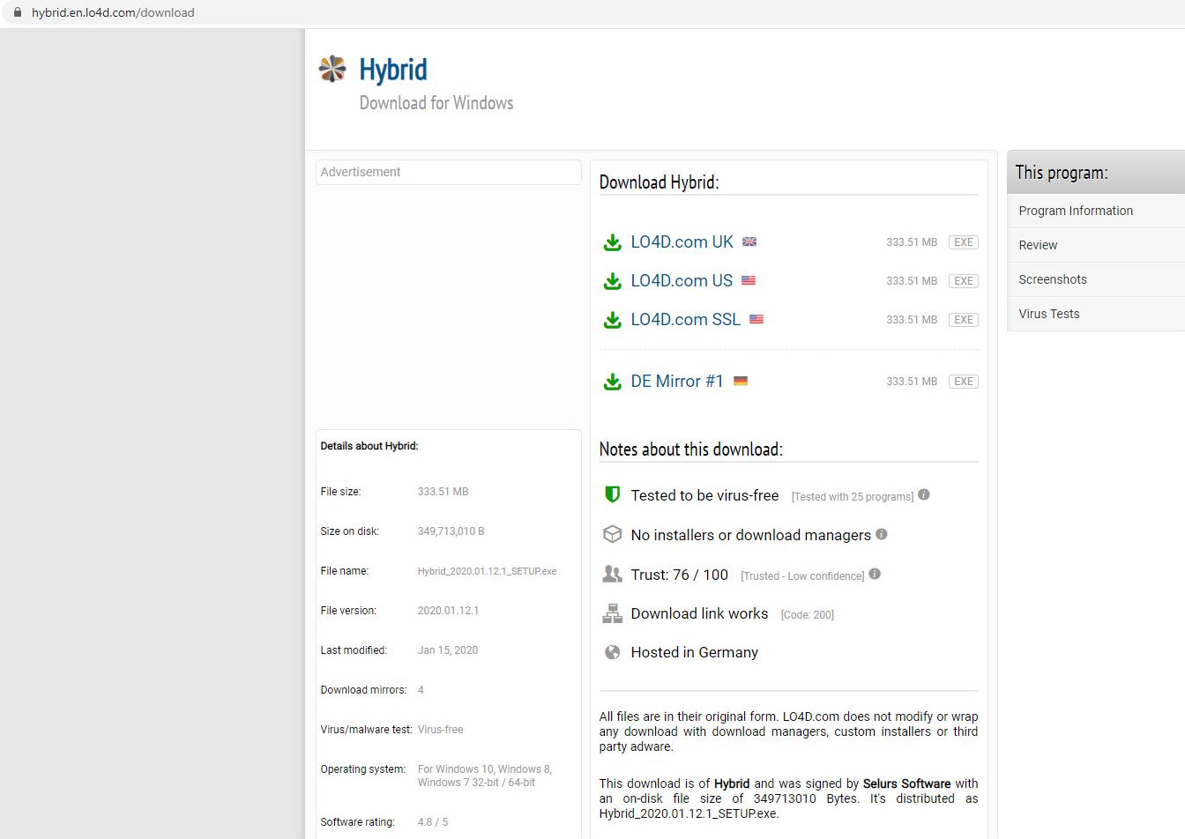Open Virus Tests in the This program sidebar
Screen dimensions: 1185x839
coord(1096,314)
